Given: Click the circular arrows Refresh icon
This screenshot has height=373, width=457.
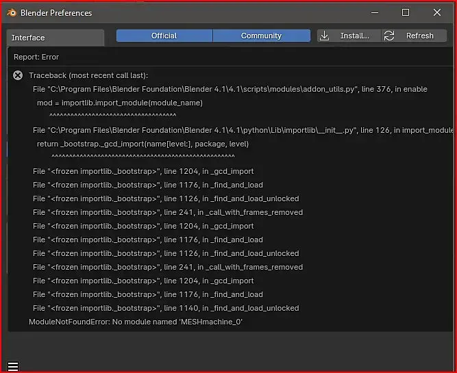Looking at the screenshot, I should tap(389, 36).
